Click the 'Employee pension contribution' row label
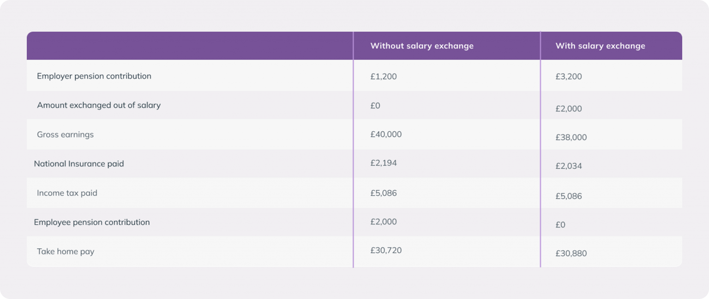709x299 pixels. point(92,222)
